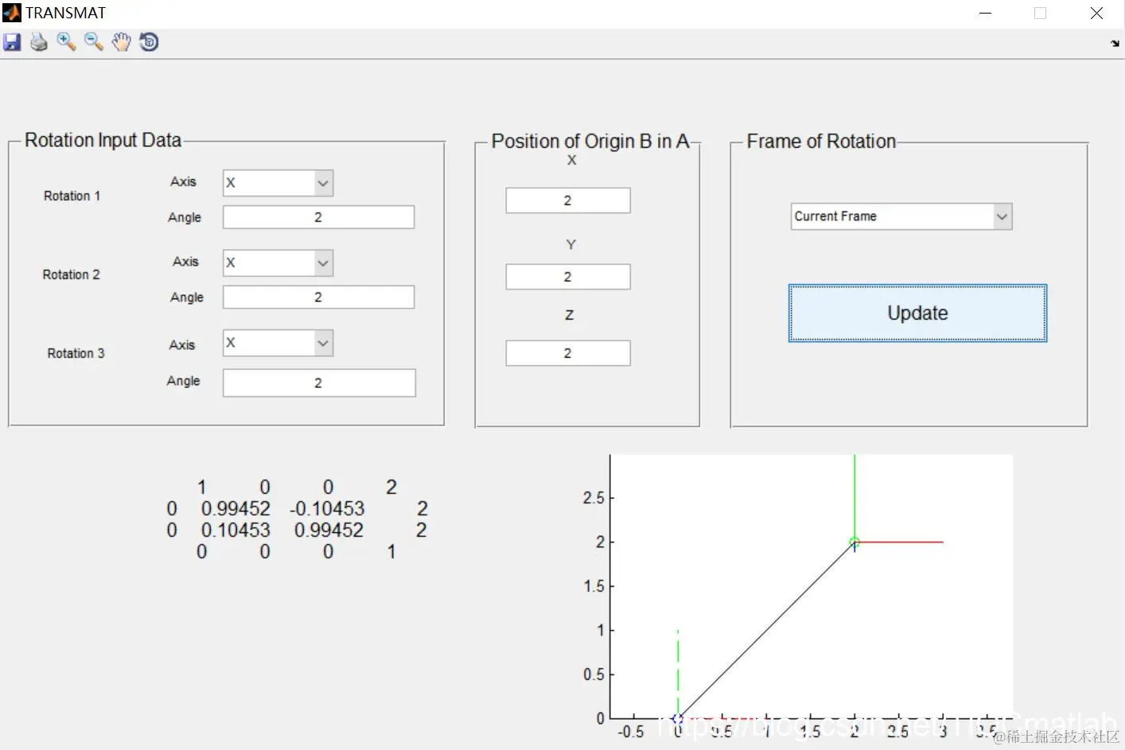Focus Rotation 3 Angle input field
The height and width of the screenshot is (750, 1125).
(x=319, y=383)
